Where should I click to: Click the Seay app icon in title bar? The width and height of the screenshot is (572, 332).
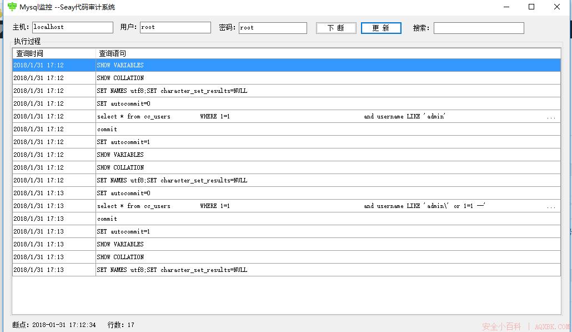(x=12, y=7)
